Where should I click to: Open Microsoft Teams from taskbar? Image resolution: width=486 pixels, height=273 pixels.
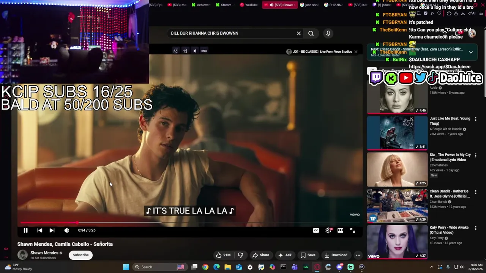[295, 267]
